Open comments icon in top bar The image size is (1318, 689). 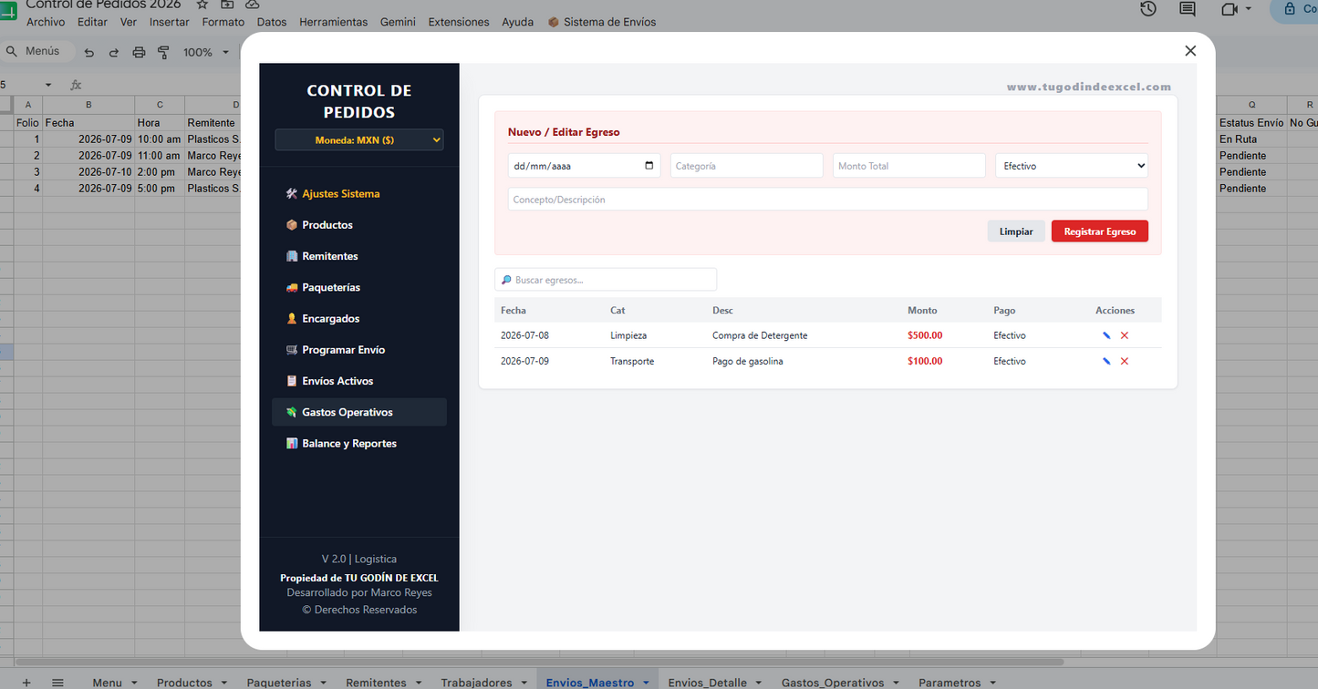[1188, 9]
